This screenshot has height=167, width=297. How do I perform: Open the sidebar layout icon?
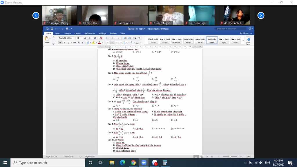[x=47, y=29]
